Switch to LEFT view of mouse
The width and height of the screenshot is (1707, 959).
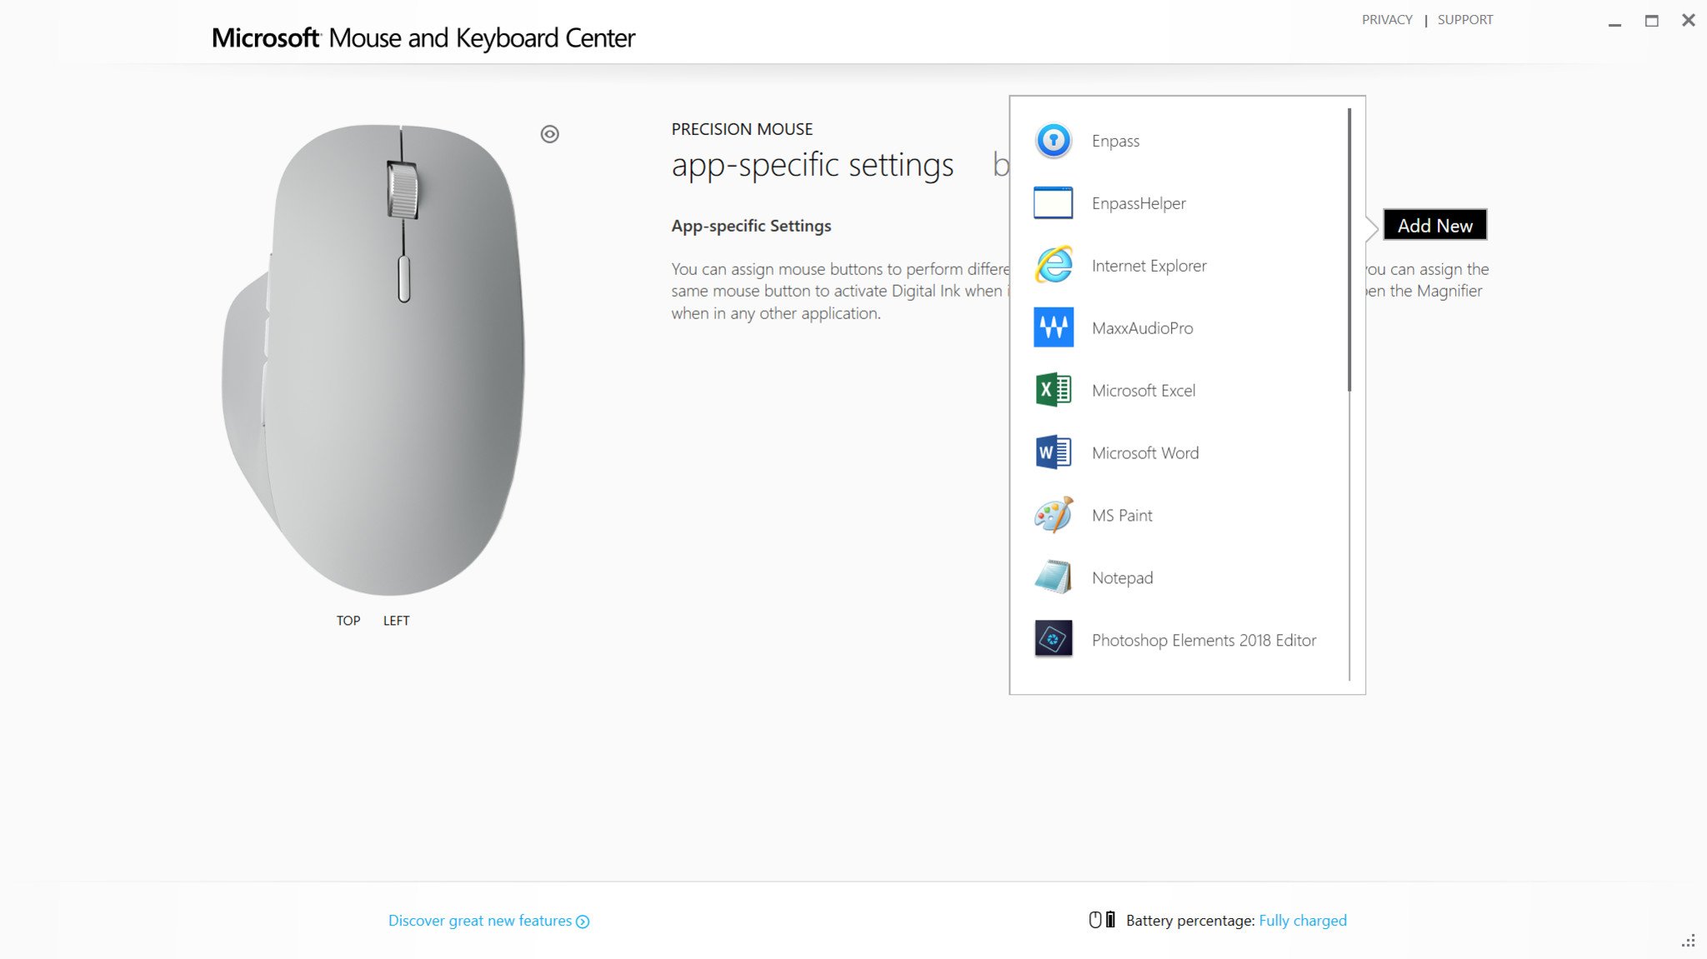pos(395,619)
